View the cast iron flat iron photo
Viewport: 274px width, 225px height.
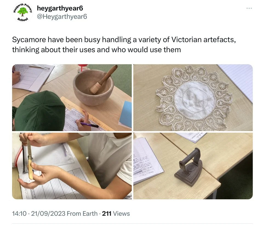193,166
